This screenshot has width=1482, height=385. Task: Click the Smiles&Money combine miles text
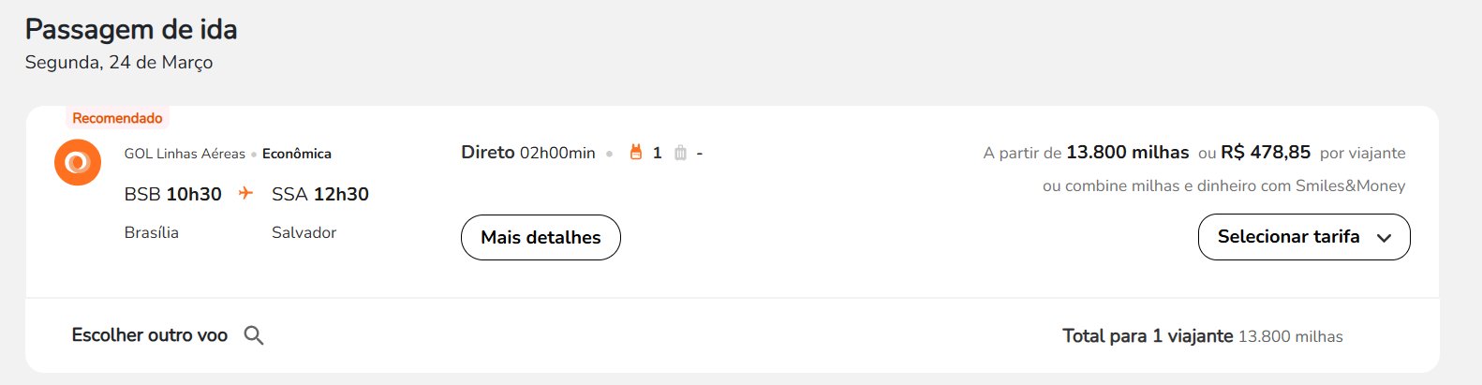(x=1224, y=185)
